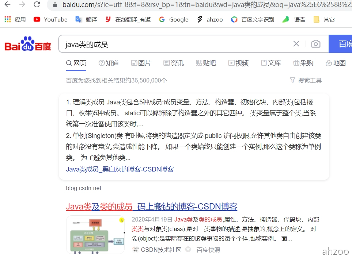Reload the current page

click(x=37, y=5)
